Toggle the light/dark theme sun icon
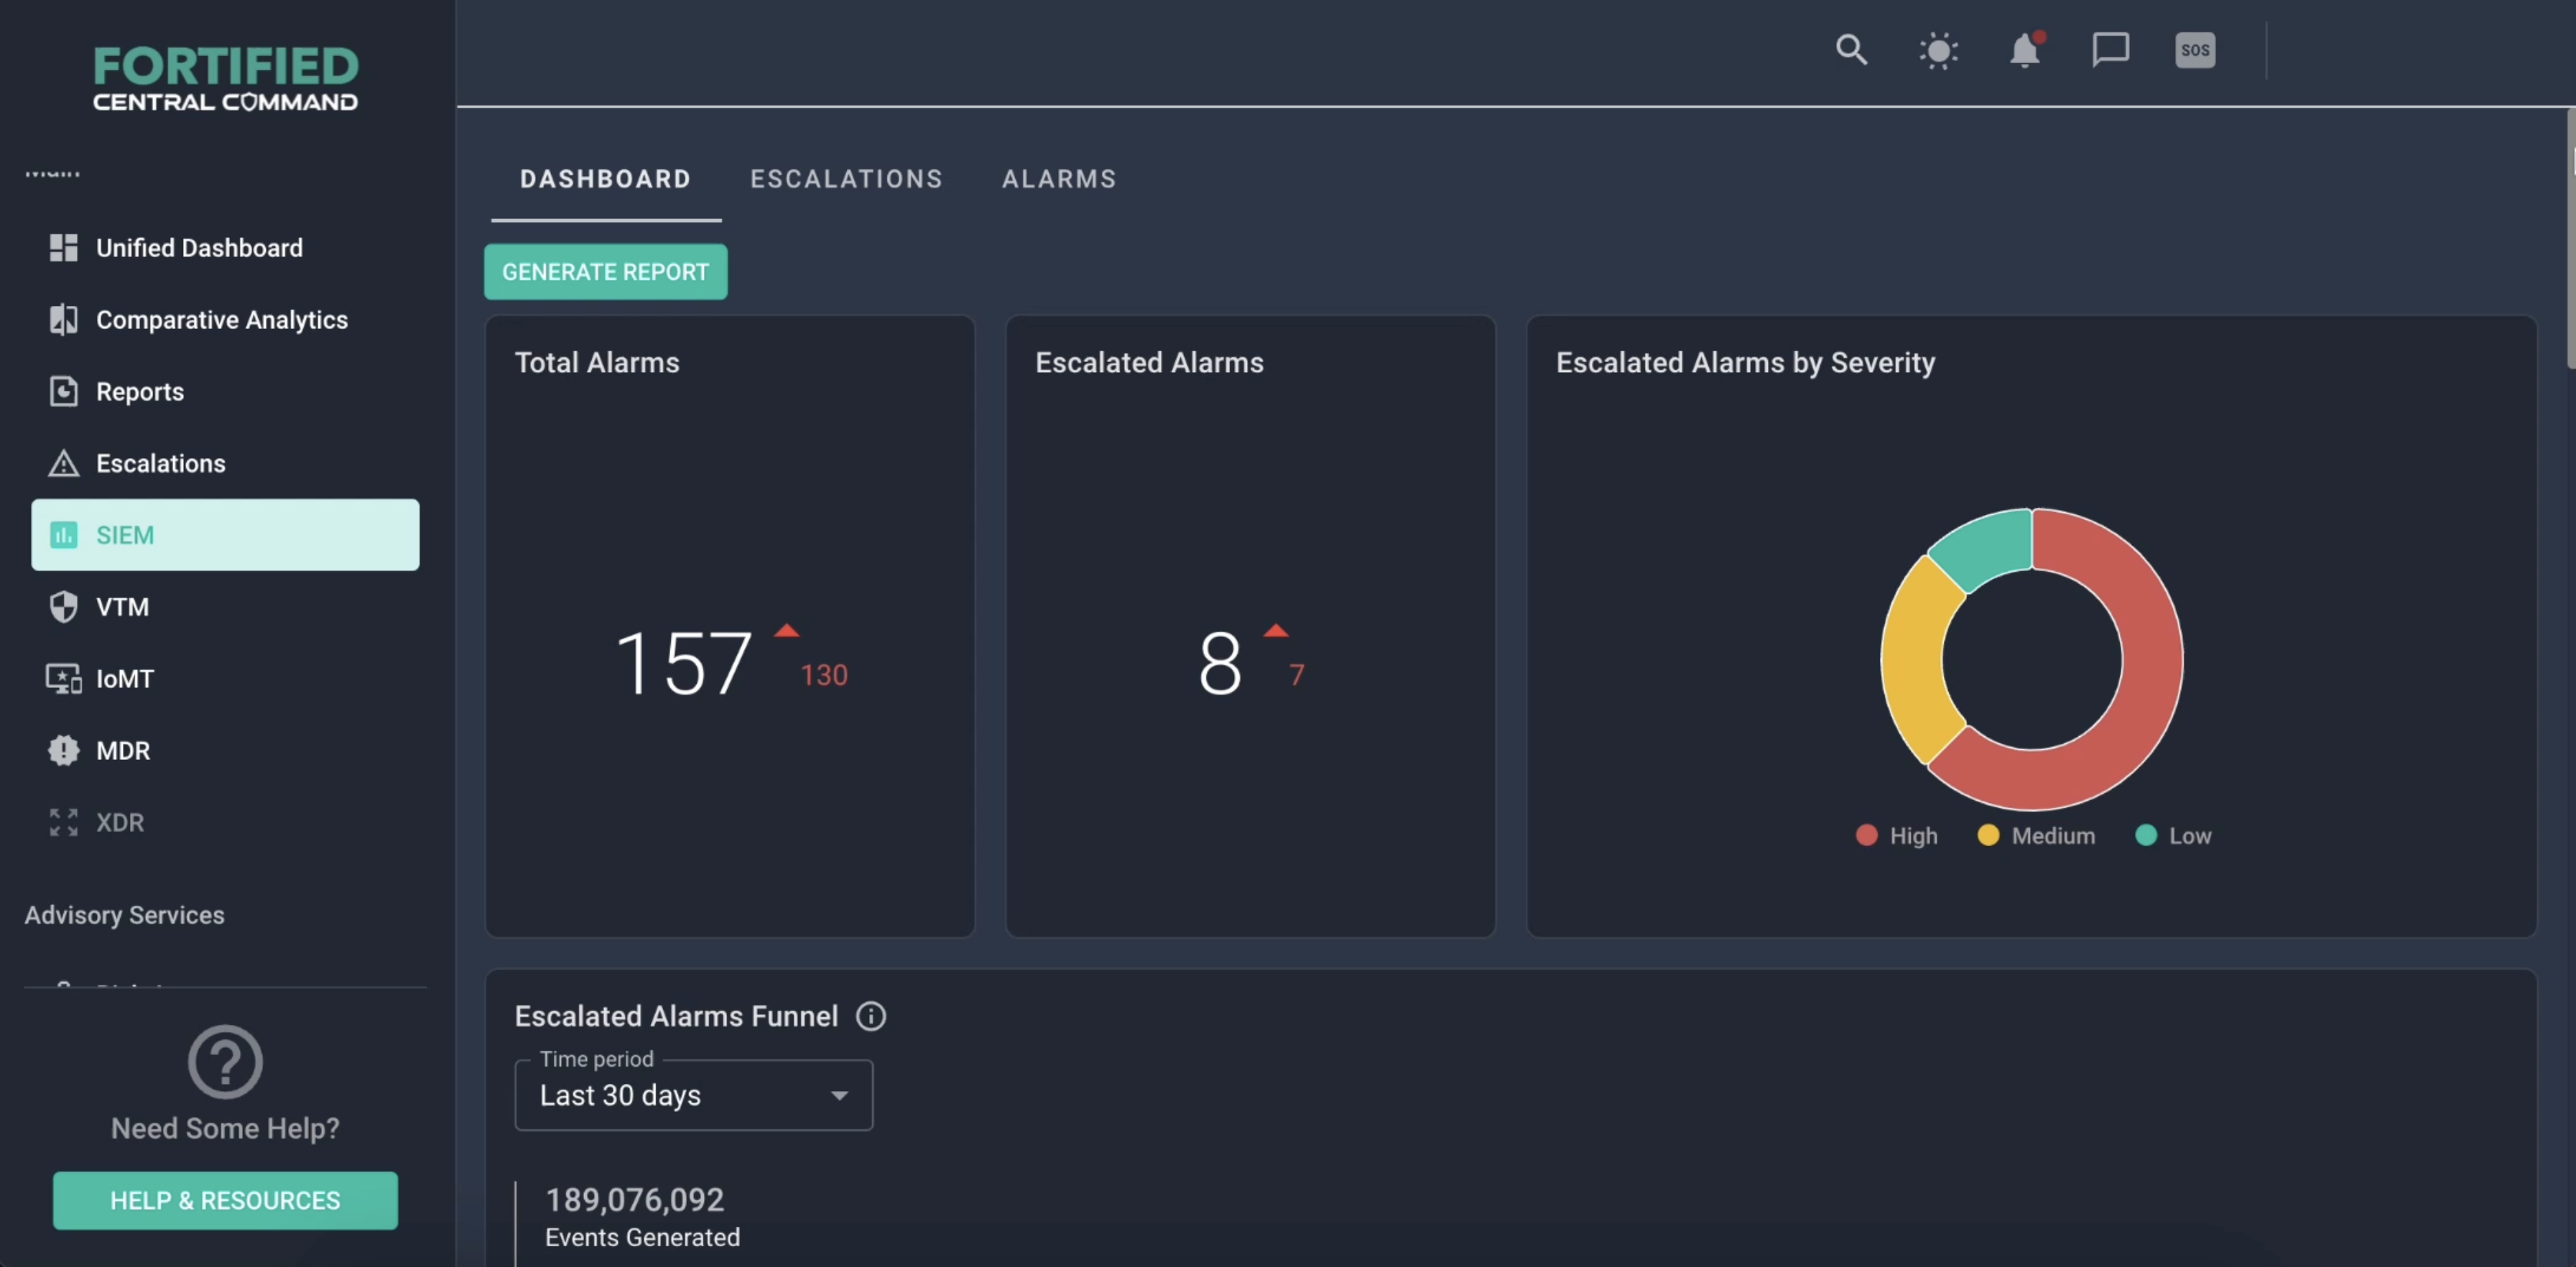This screenshot has width=2576, height=1267. pyautogui.click(x=1938, y=50)
